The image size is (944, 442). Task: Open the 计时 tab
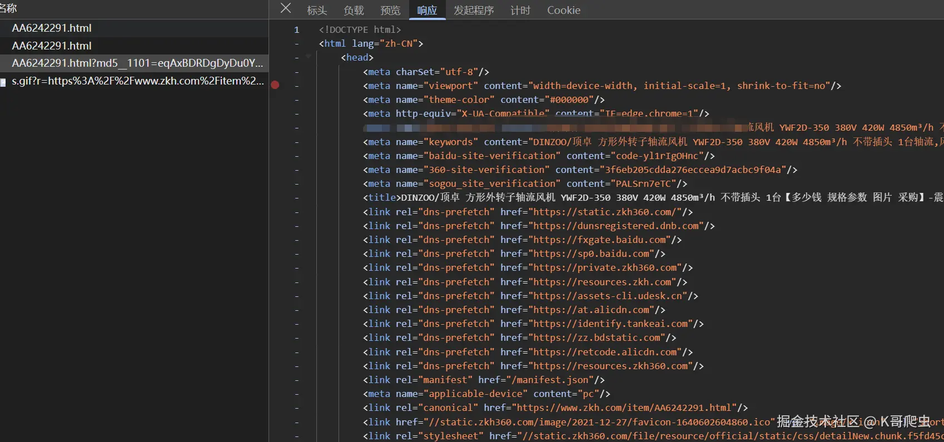520,10
